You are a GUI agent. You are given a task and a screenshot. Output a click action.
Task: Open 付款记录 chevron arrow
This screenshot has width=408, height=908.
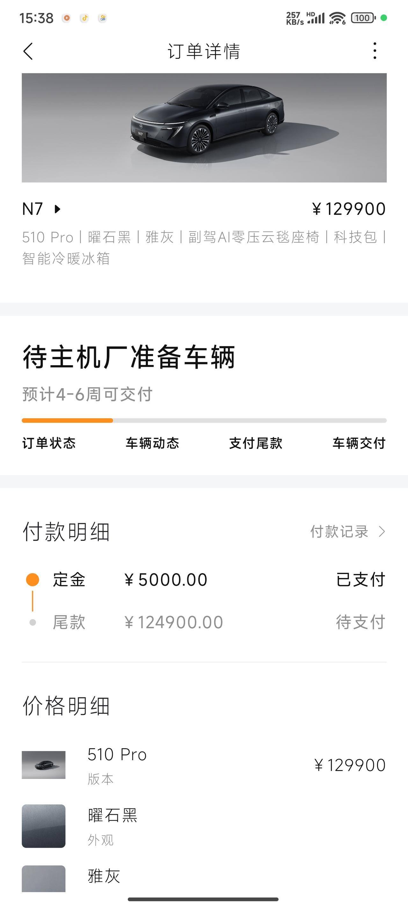pyautogui.click(x=382, y=531)
